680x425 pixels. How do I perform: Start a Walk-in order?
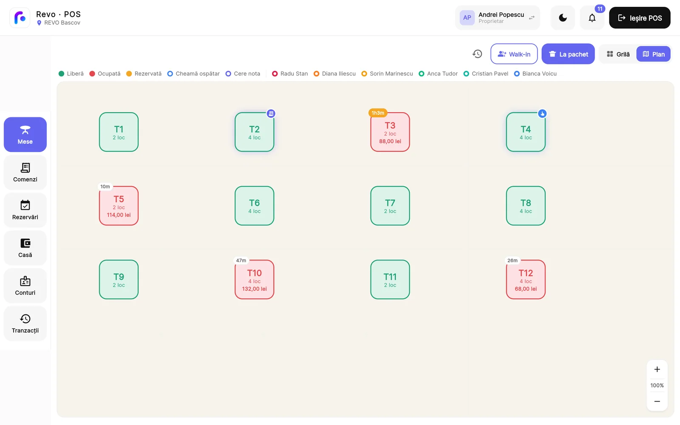pyautogui.click(x=514, y=54)
